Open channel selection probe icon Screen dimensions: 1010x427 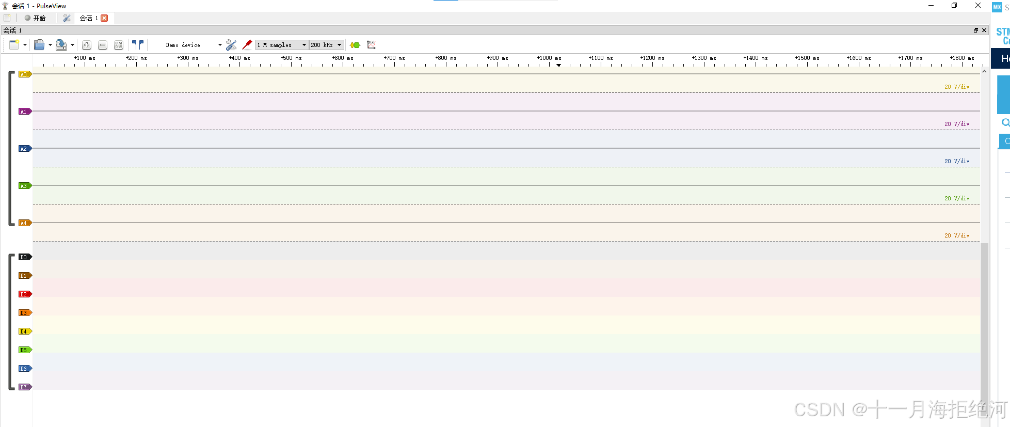247,45
